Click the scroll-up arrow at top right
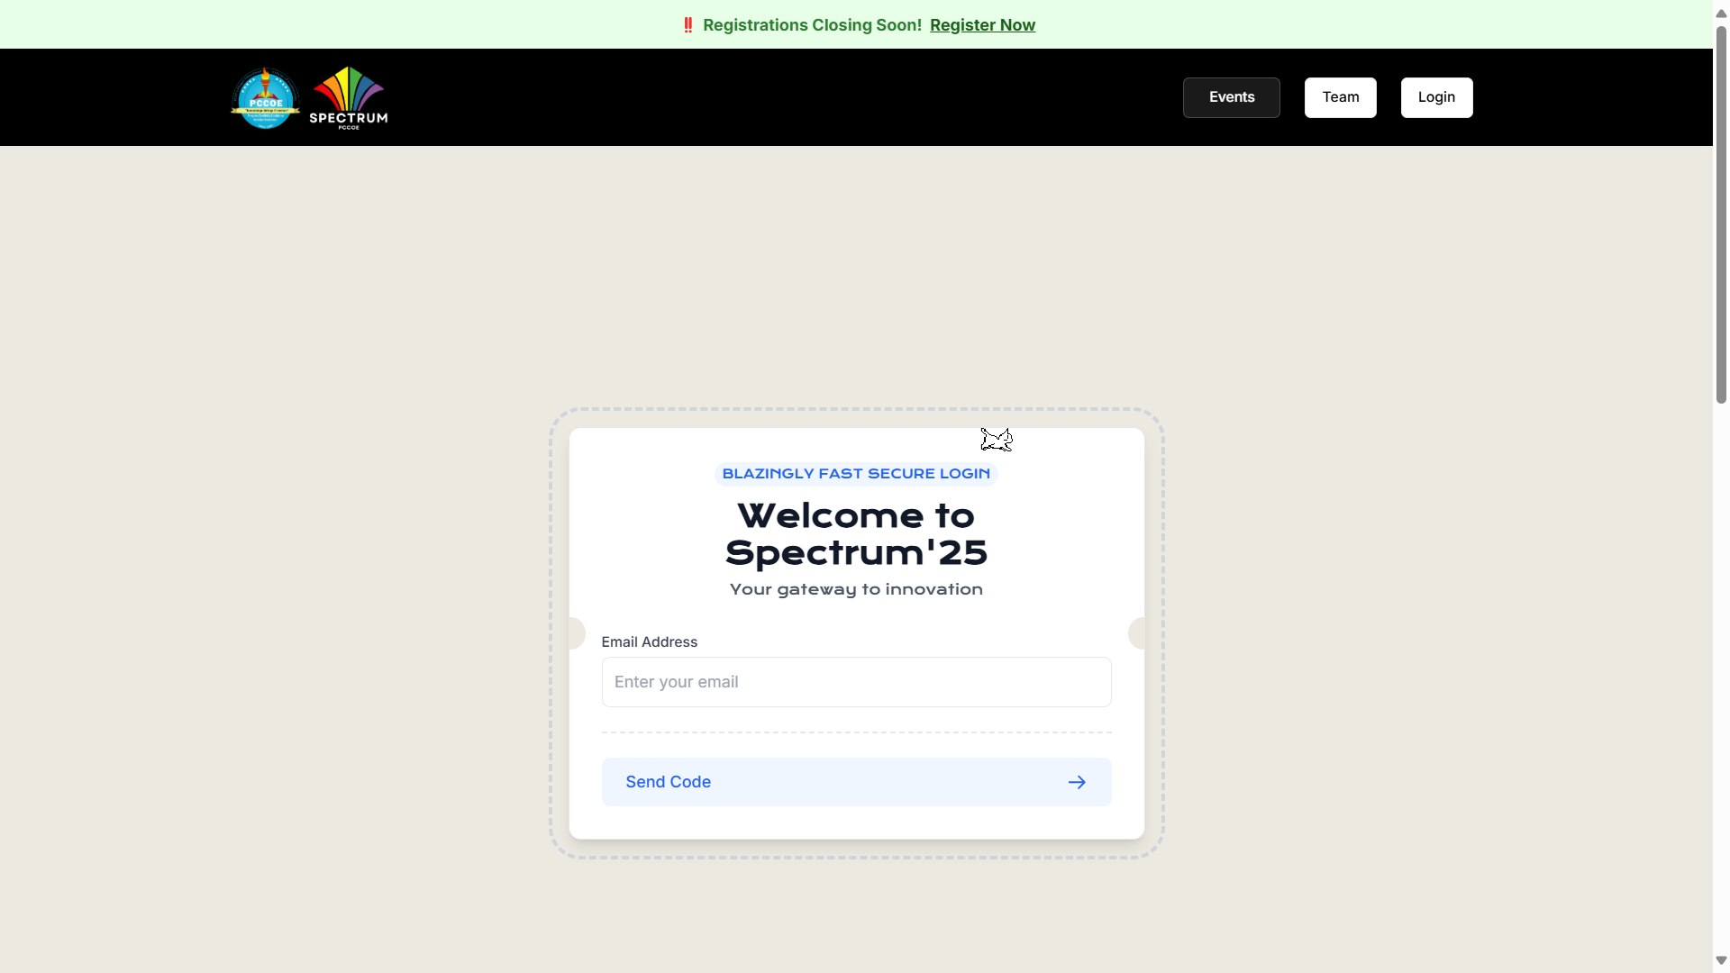 1720,13
